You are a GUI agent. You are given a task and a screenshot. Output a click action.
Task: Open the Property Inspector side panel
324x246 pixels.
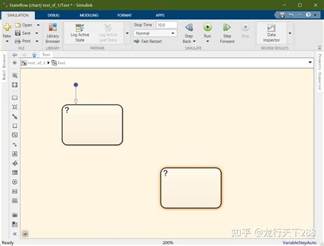(320, 72)
